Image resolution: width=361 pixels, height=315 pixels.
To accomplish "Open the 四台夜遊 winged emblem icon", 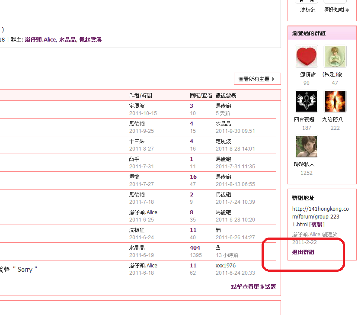I will (x=307, y=101).
